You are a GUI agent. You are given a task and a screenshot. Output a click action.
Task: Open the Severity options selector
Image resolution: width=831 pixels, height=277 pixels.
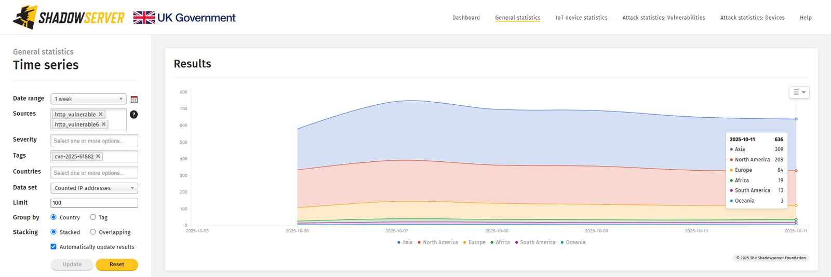94,141
